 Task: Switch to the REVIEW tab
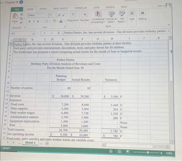click(110, 7)
